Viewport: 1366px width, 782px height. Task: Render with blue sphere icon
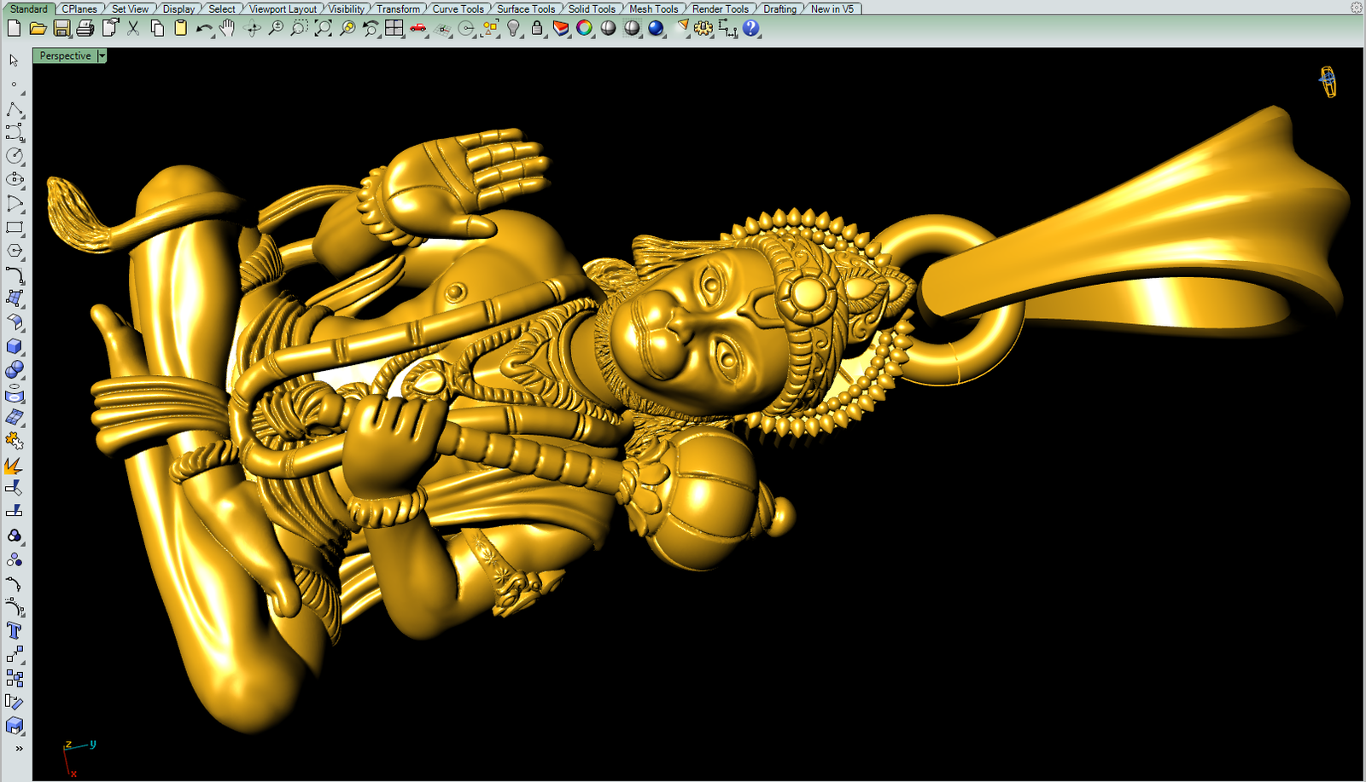point(656,28)
